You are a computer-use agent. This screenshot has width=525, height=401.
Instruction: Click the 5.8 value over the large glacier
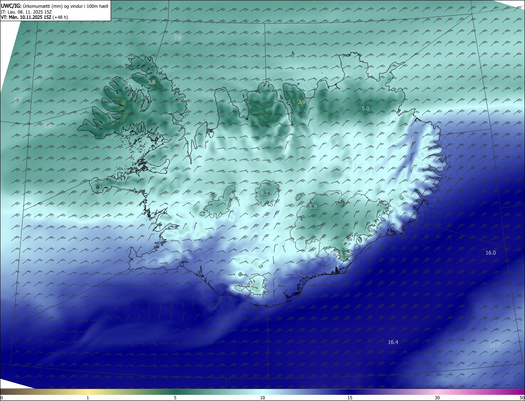coord(313,207)
